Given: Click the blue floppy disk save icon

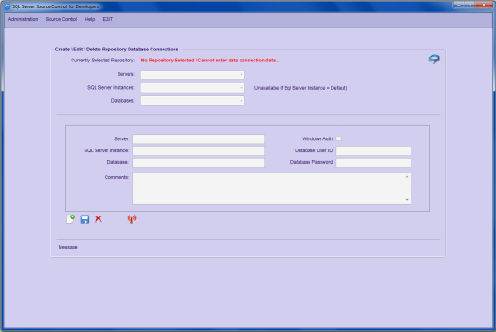Looking at the screenshot, I should point(85,219).
